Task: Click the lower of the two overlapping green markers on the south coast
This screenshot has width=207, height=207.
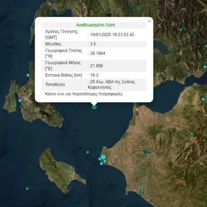Action: [142, 194]
